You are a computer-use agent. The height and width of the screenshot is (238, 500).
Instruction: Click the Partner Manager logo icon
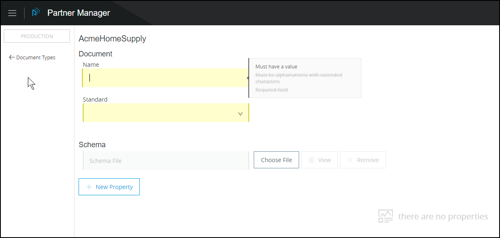coord(36,12)
